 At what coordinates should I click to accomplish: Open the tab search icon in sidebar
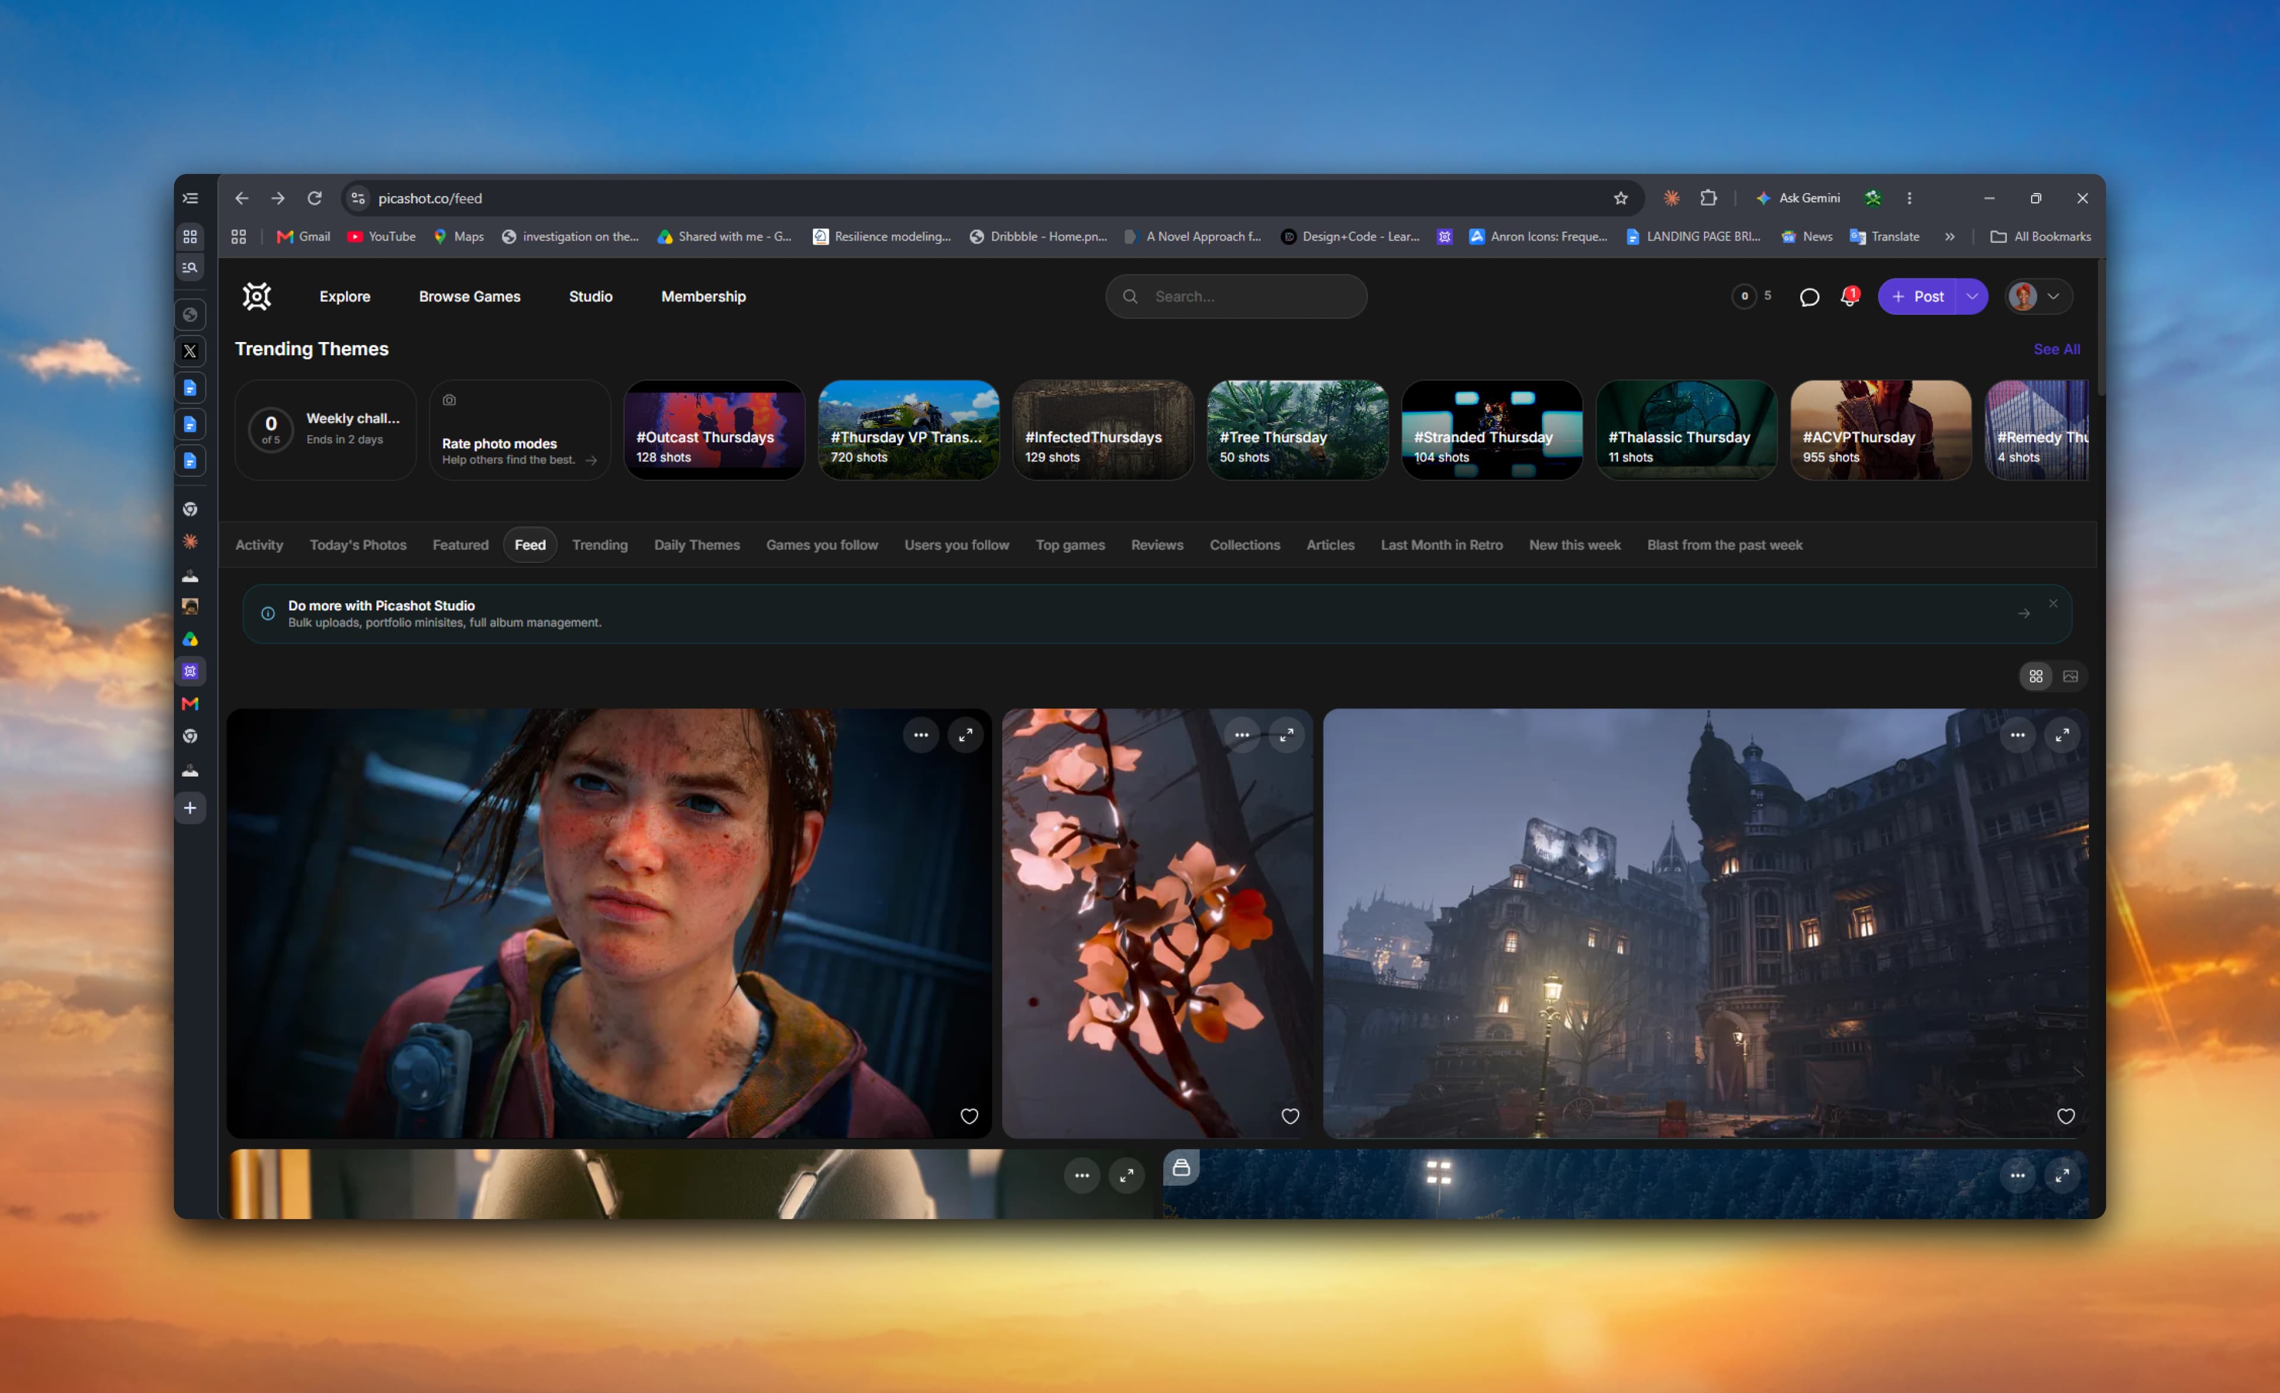[189, 267]
